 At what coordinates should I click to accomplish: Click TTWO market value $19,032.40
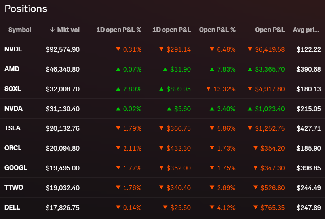tap(63, 188)
